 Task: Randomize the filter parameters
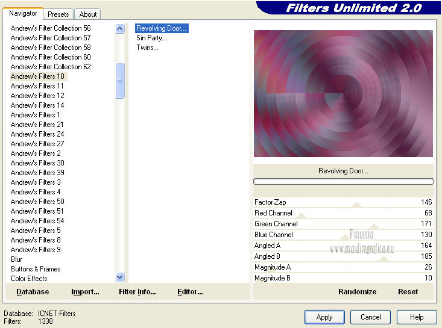coord(357,292)
